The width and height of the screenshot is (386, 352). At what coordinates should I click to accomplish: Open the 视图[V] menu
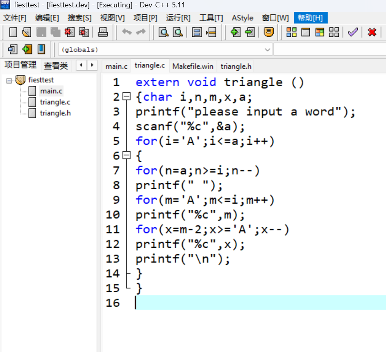[x=113, y=18]
